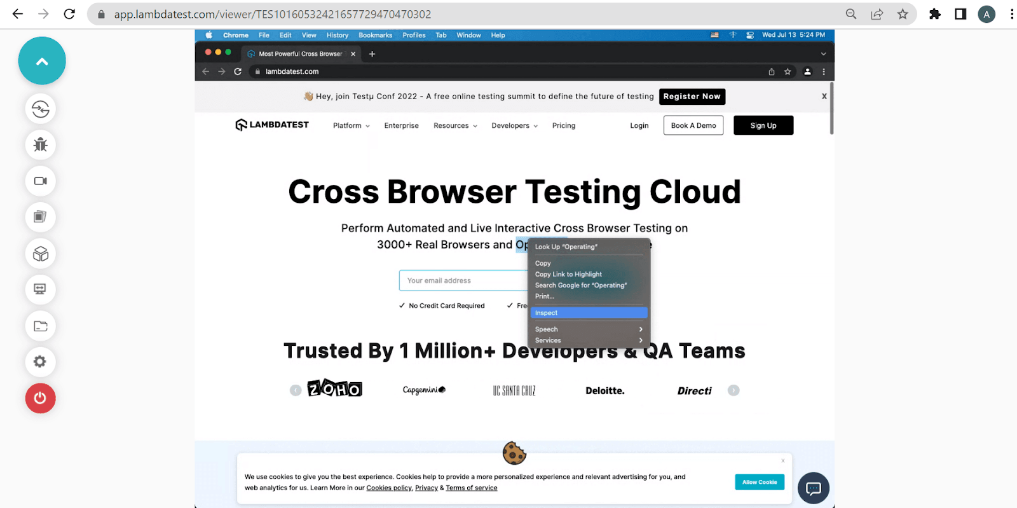The height and width of the screenshot is (508, 1017).
Task: Expand the Services submenu in context menu
Action: click(589, 340)
